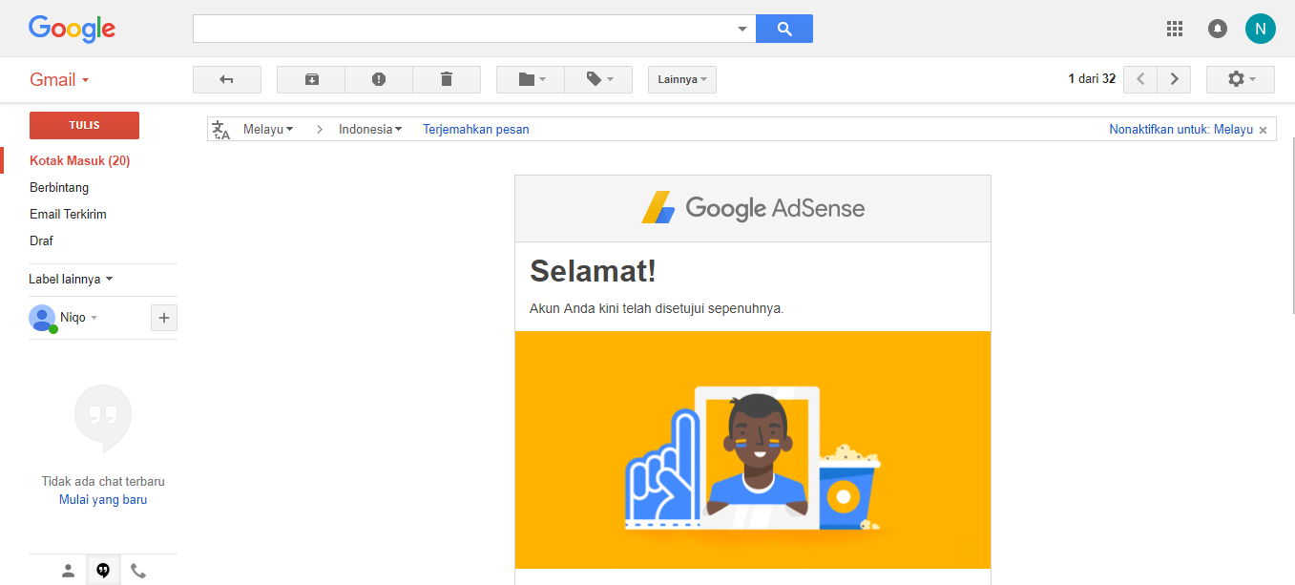Delete the AdSense email

point(447,79)
